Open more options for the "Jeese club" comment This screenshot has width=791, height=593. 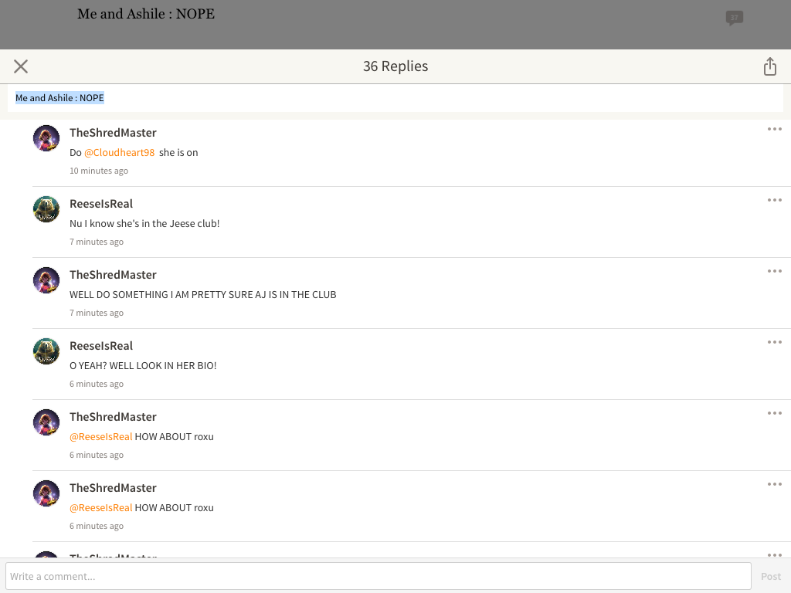774,200
